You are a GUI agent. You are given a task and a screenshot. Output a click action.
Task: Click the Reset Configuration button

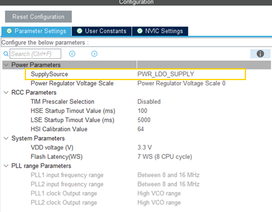coord(38,16)
